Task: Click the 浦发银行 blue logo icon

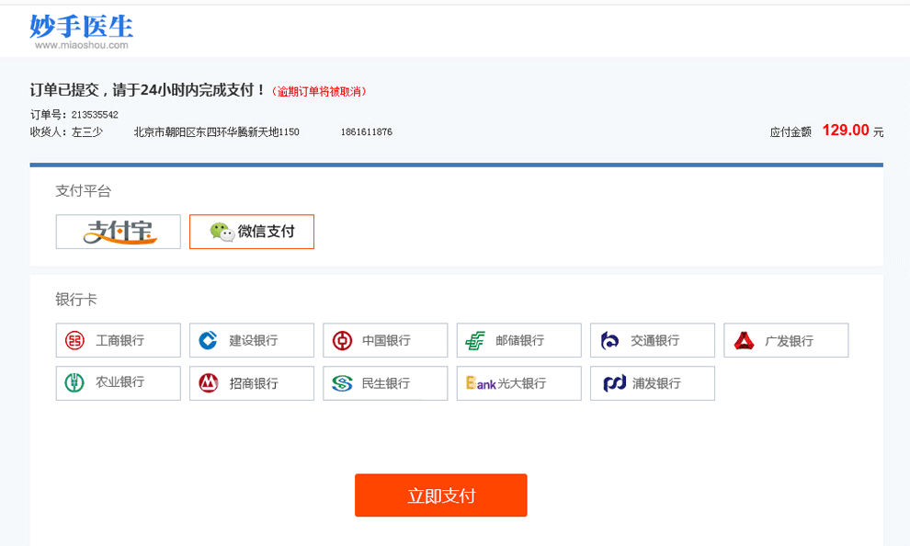Action: click(615, 383)
